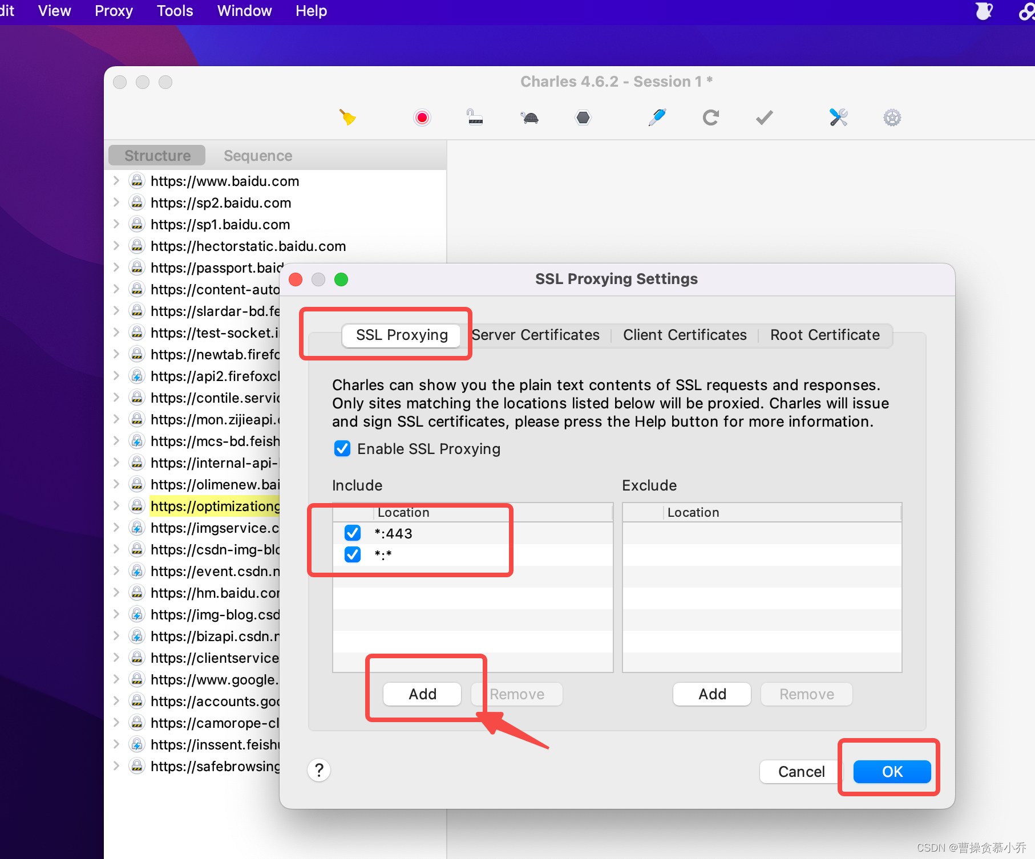The image size is (1035, 859).
Task: Open the View menu
Action: 55,11
